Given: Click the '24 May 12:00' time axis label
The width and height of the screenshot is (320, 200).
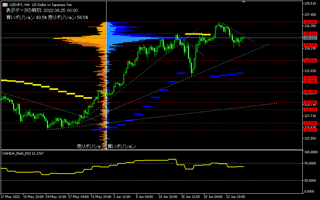Looking at the screenshot, I should click(56, 197).
